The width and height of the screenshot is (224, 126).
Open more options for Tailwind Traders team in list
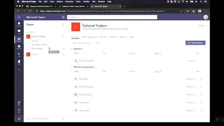click(63, 36)
